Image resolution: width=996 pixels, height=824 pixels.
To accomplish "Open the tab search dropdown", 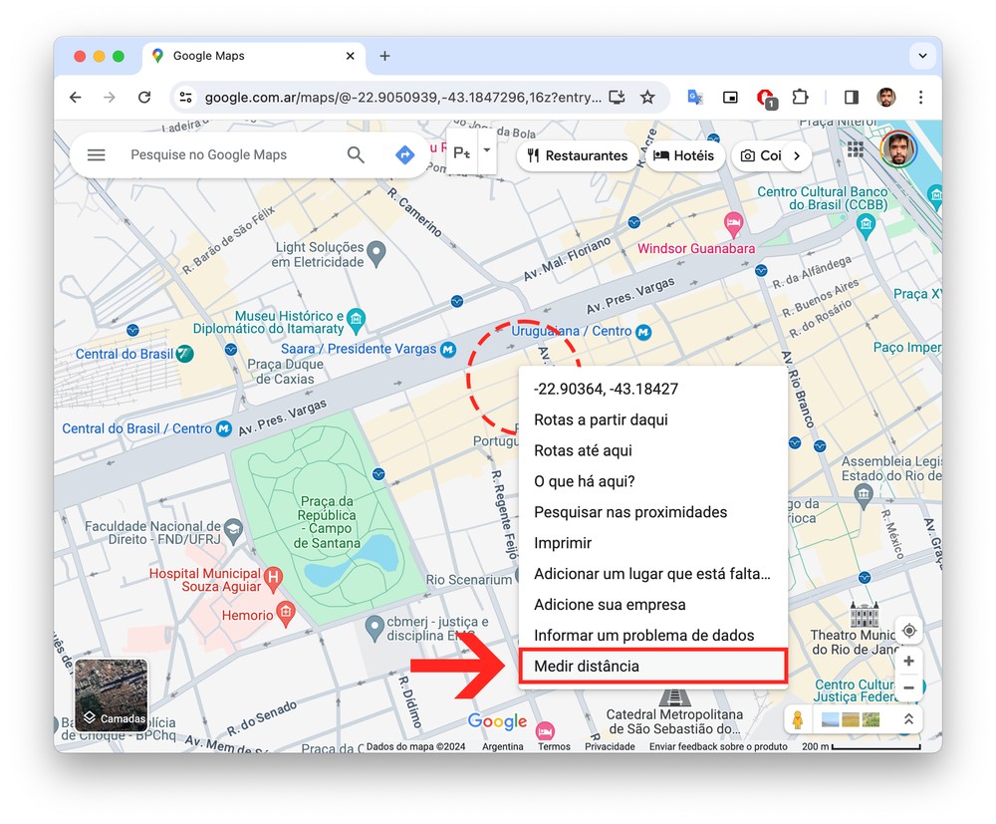I will tap(919, 56).
